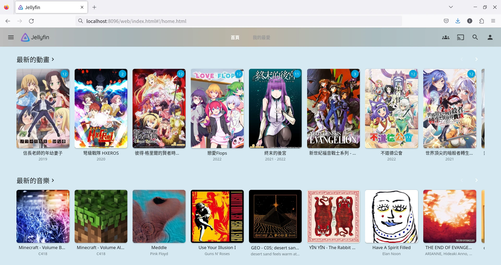Open Have A Spirit Filled album cover
501x265 pixels.
pos(391,216)
